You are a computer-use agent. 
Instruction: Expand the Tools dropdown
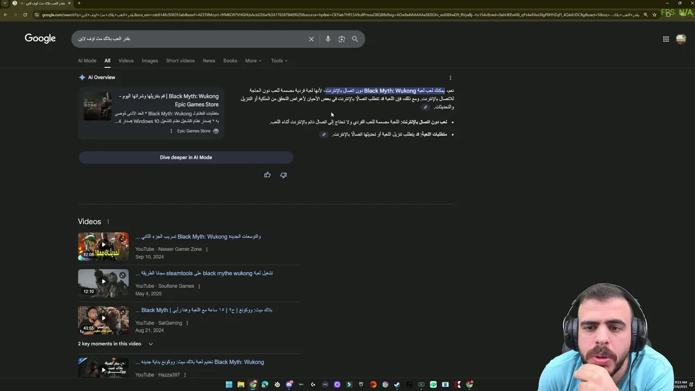pyautogui.click(x=279, y=61)
